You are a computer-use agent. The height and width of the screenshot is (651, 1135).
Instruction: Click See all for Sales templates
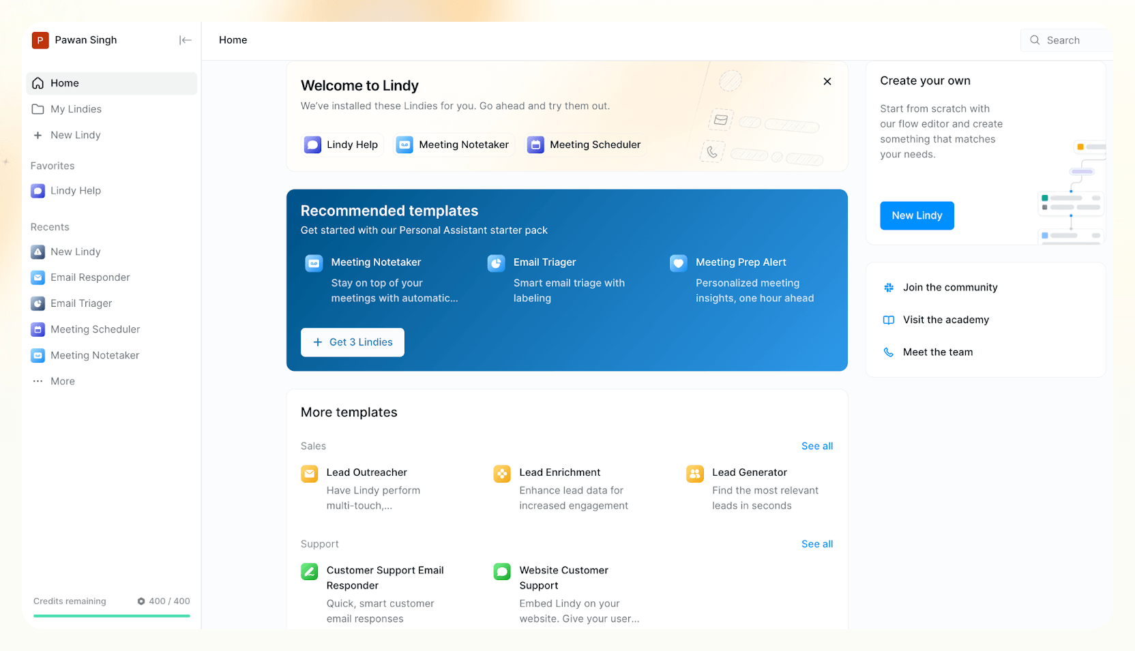click(x=817, y=446)
